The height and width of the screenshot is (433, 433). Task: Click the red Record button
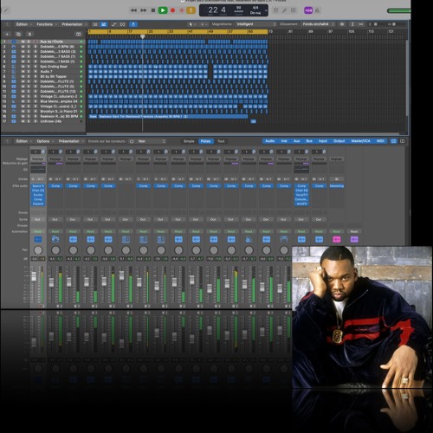172,10
